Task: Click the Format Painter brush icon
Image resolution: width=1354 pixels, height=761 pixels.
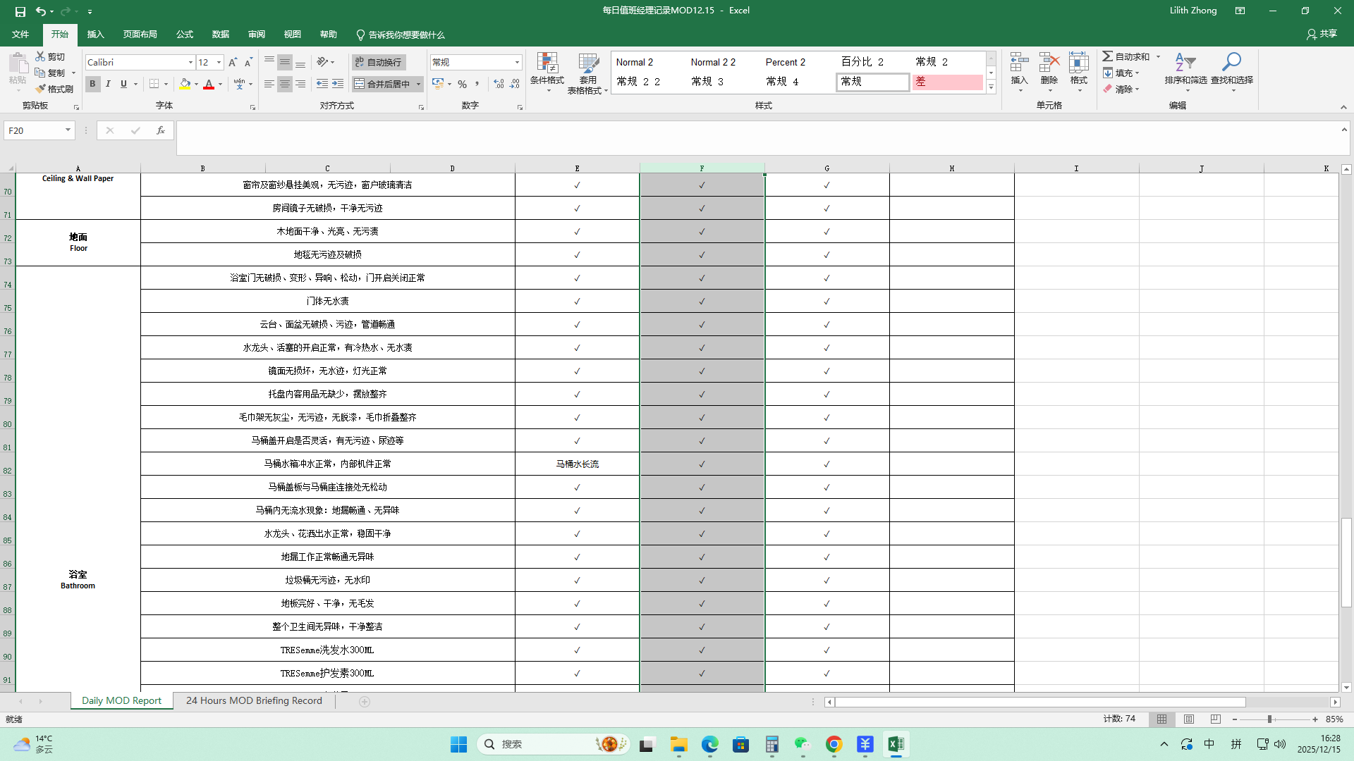Action: 42,89
